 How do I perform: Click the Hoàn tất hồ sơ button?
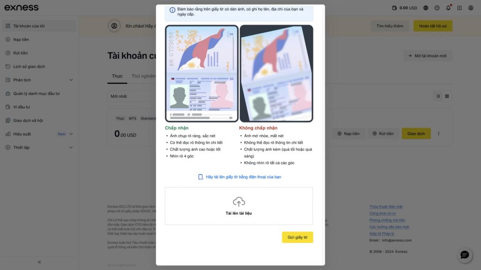tap(433, 26)
